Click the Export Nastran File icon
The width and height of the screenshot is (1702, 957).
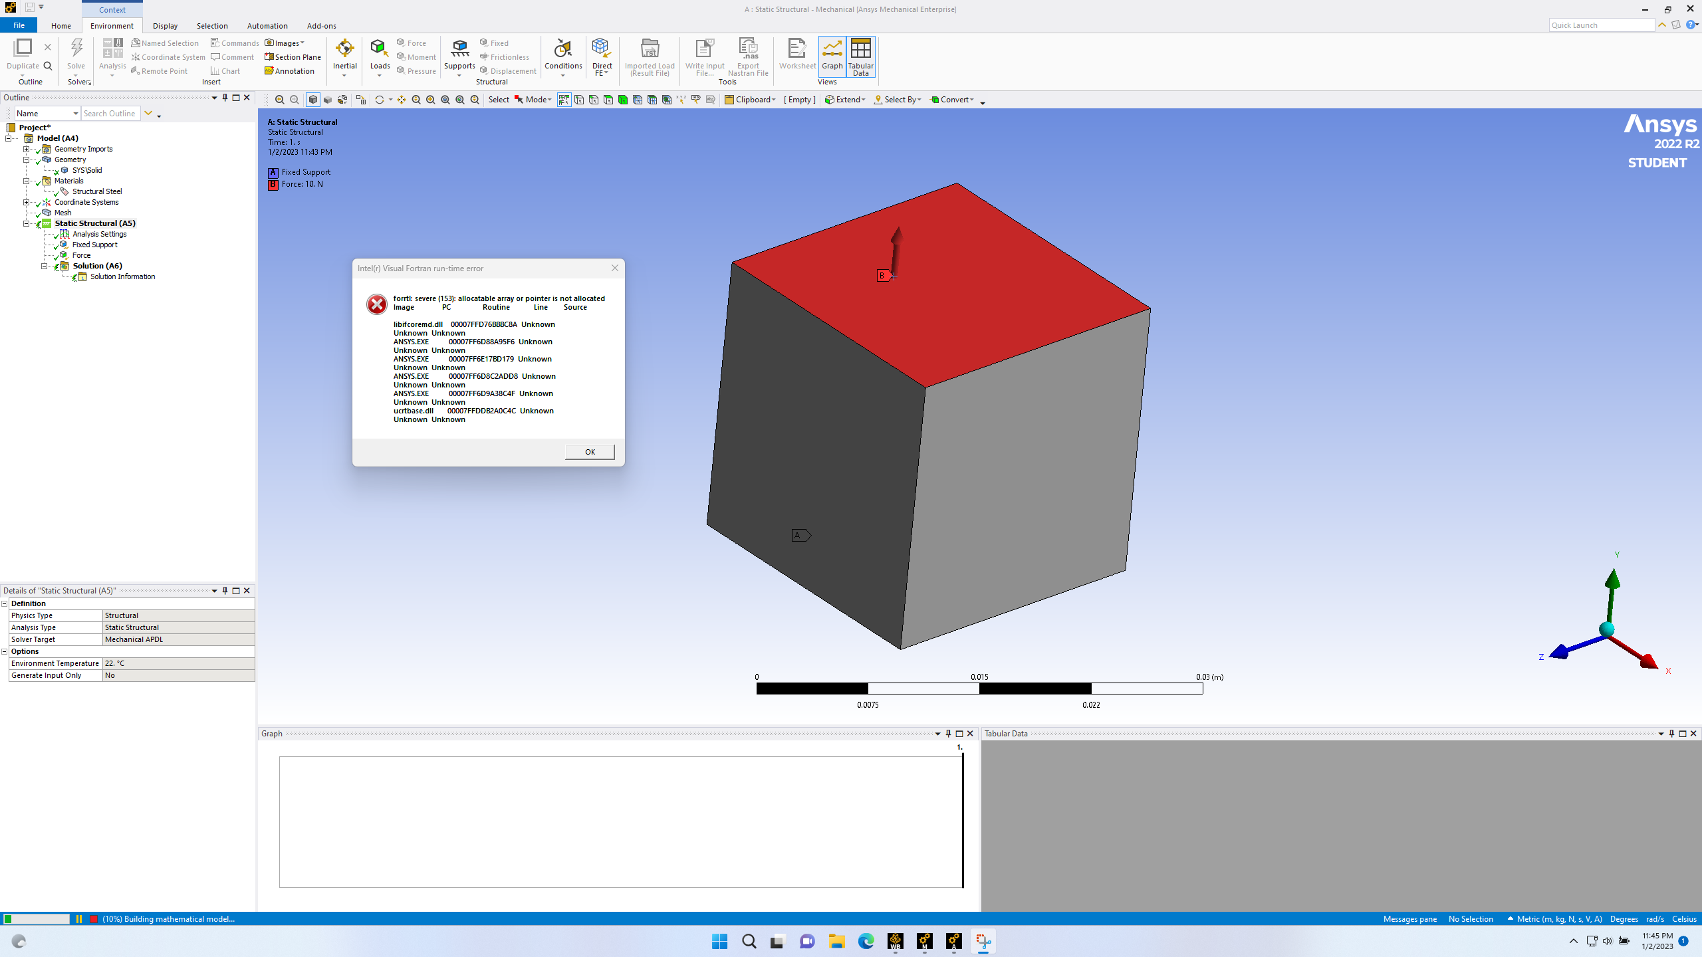[748, 49]
